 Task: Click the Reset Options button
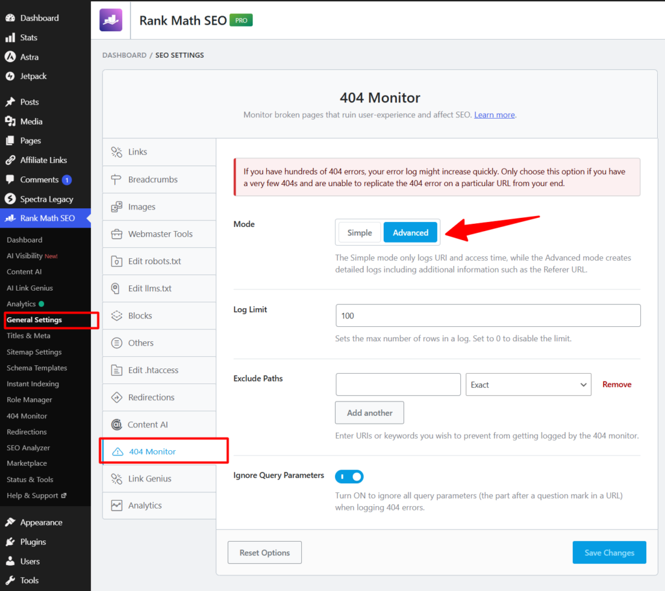click(x=265, y=553)
